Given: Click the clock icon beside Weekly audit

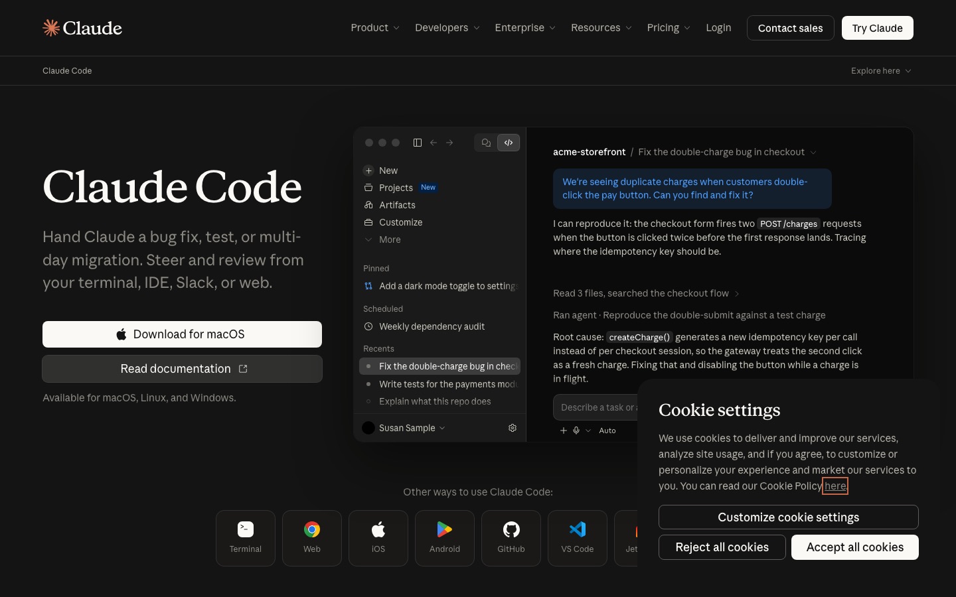Looking at the screenshot, I should tap(368, 326).
